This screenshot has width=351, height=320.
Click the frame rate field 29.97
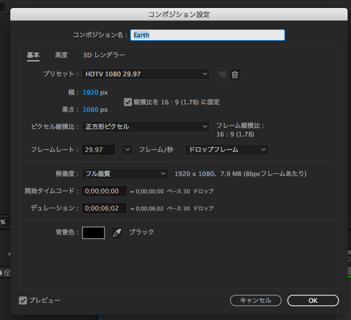(x=99, y=150)
